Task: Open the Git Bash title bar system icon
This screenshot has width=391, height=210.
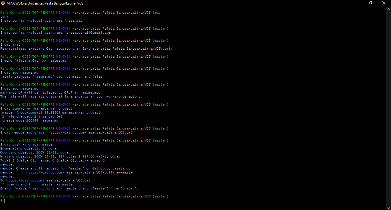Action: point(3,3)
